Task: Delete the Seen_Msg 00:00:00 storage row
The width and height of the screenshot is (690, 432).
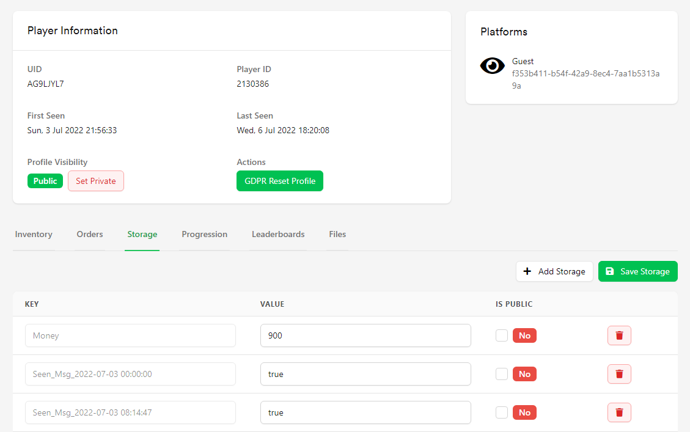Action: (619, 374)
